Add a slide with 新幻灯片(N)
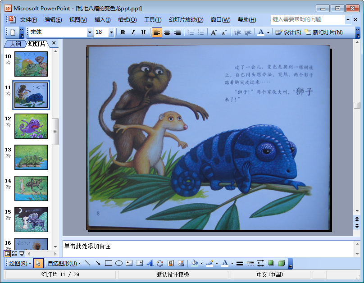The width and height of the screenshot is (364, 283). (x=323, y=32)
